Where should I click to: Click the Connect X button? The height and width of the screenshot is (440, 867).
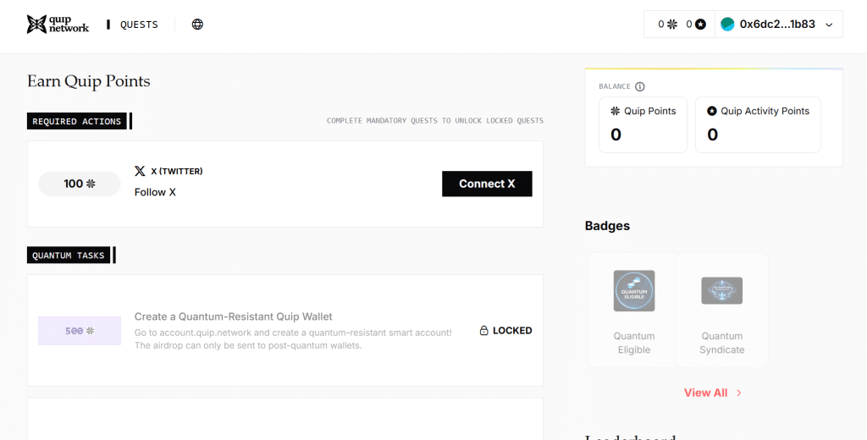pos(487,184)
